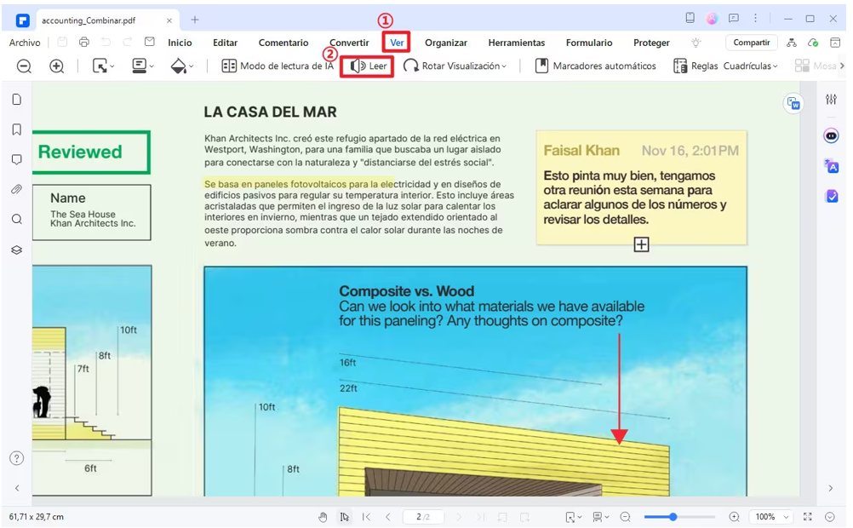This screenshot has width=853, height=528.
Task: Toggle Reglas ruler display
Action: (x=696, y=66)
